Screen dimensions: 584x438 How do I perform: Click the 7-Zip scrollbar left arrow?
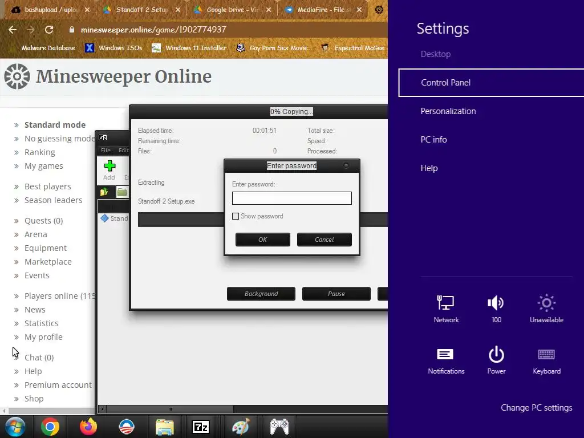[103, 409]
